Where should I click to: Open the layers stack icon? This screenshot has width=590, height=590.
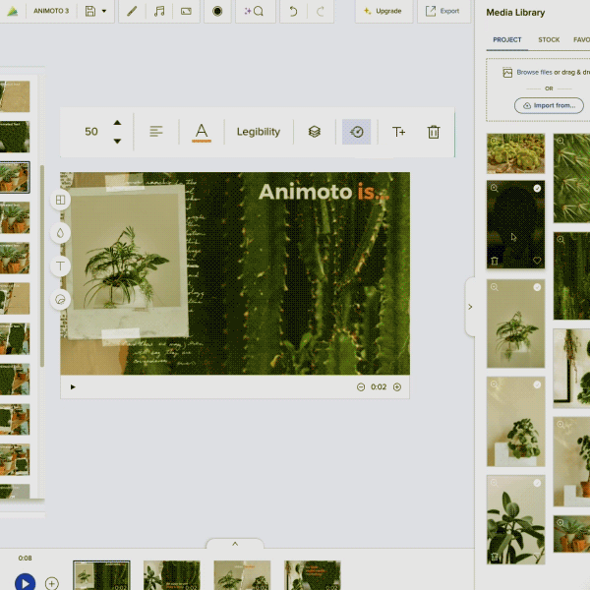(315, 132)
